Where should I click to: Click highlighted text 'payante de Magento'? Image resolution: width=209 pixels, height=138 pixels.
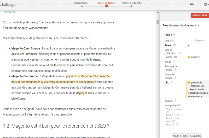79,76
